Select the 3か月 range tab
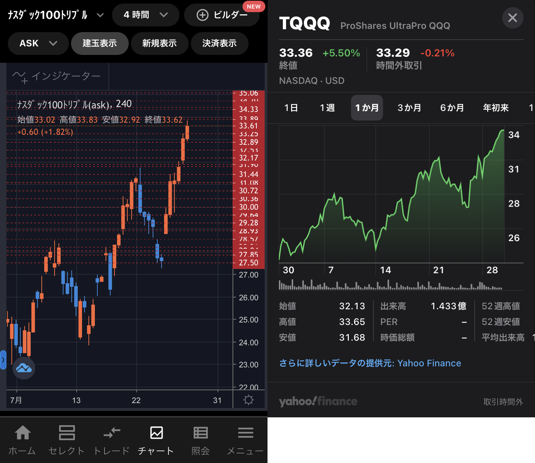Image resolution: width=535 pixels, height=463 pixels. click(409, 108)
